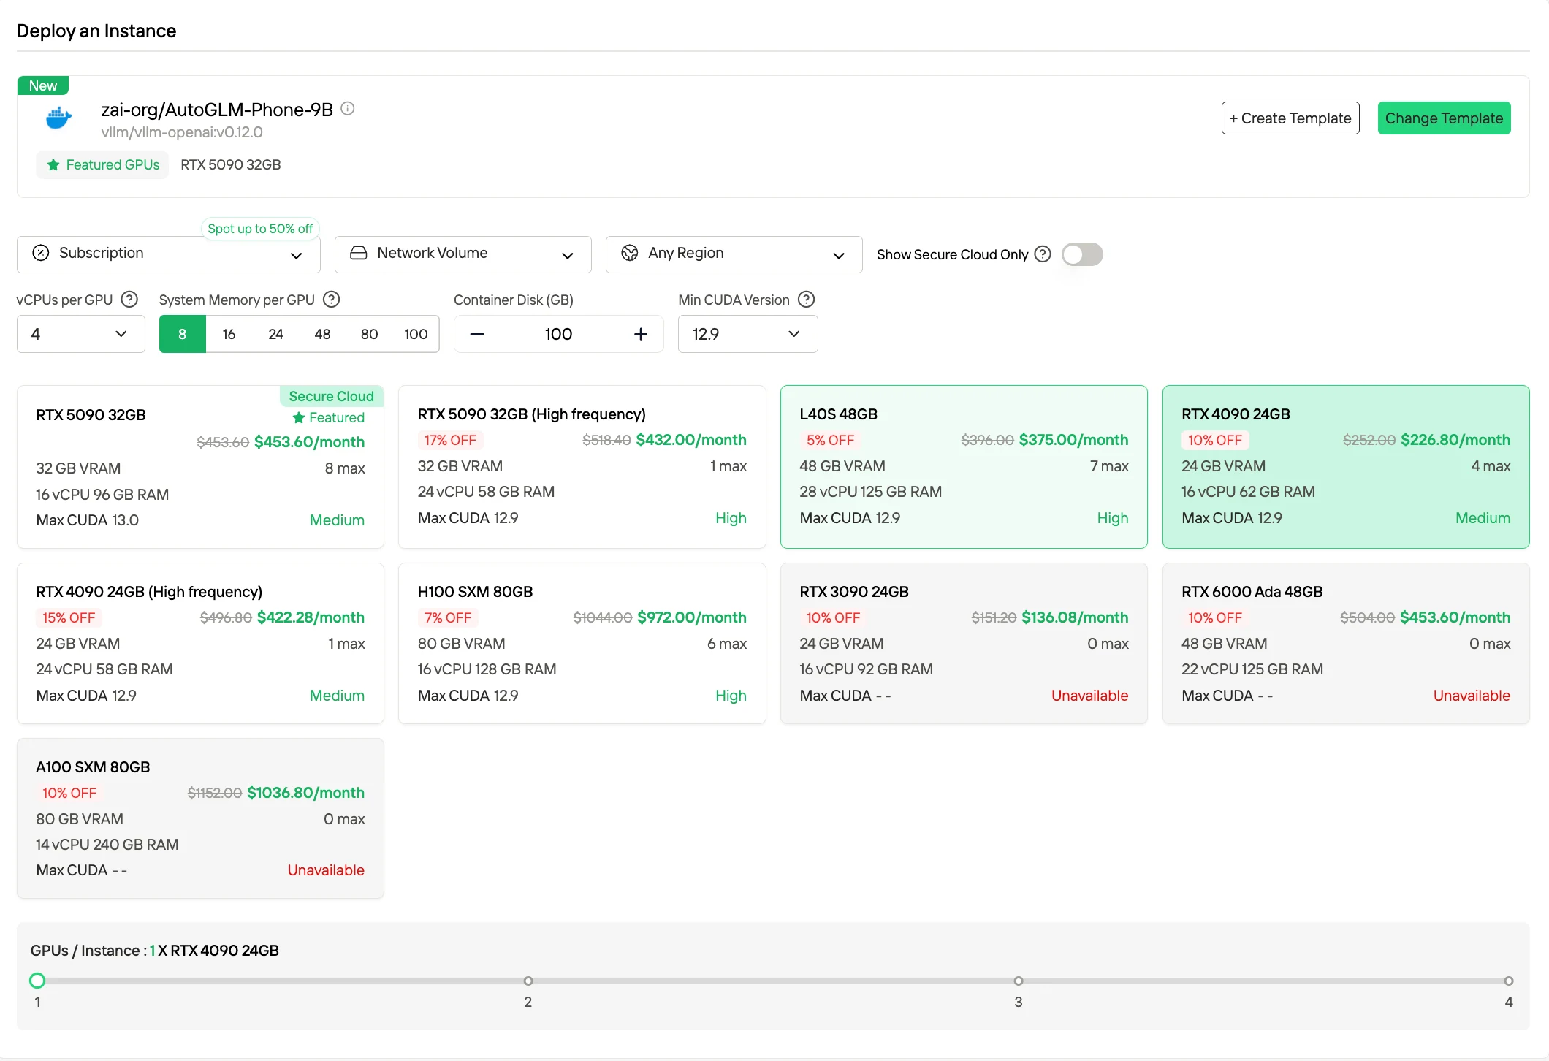Select the Featured GPUs tab
The height and width of the screenshot is (1061, 1549).
click(102, 164)
